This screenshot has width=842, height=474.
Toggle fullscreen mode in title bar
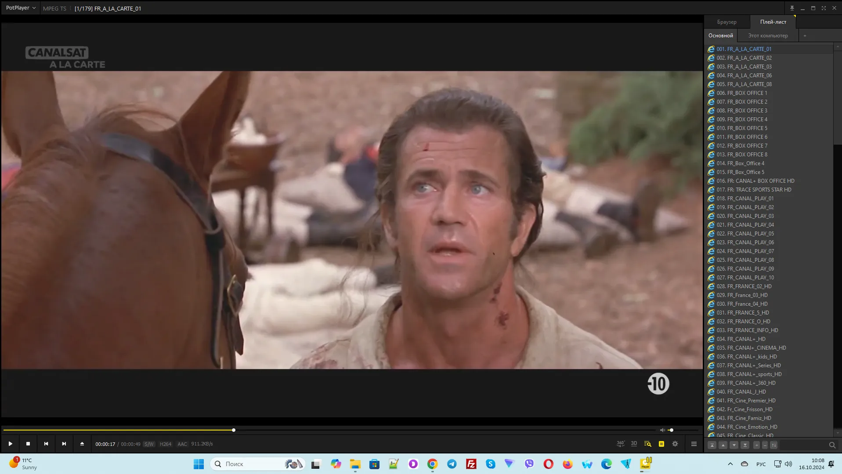(824, 8)
